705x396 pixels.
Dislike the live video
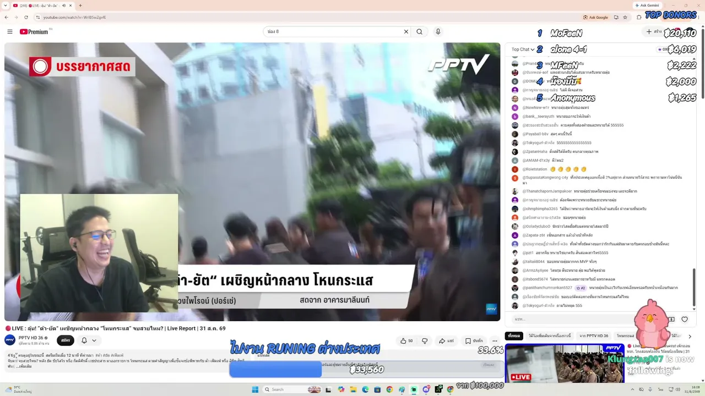coord(425,341)
